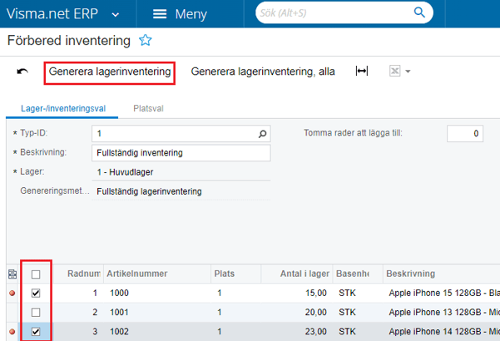Click the Excel export icon

coord(395,71)
